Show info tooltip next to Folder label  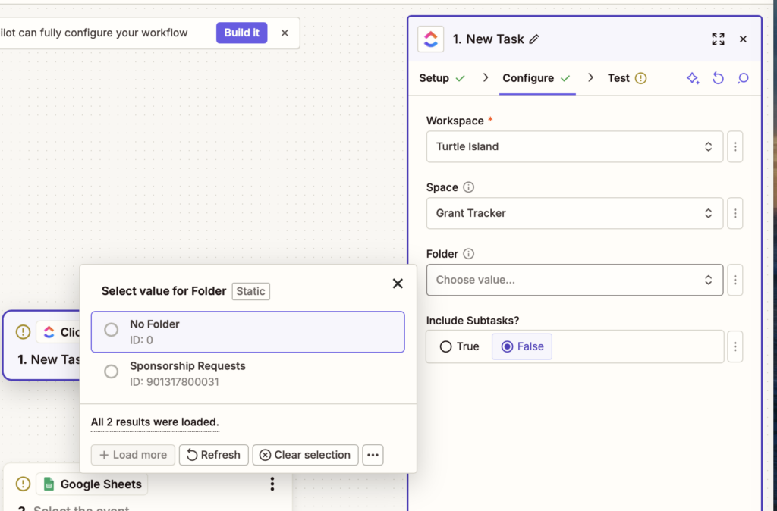(x=468, y=254)
